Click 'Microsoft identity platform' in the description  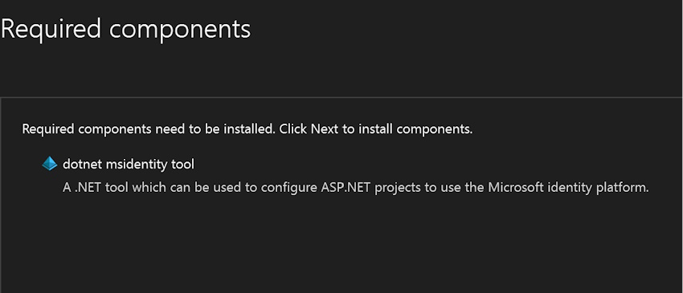pos(568,188)
